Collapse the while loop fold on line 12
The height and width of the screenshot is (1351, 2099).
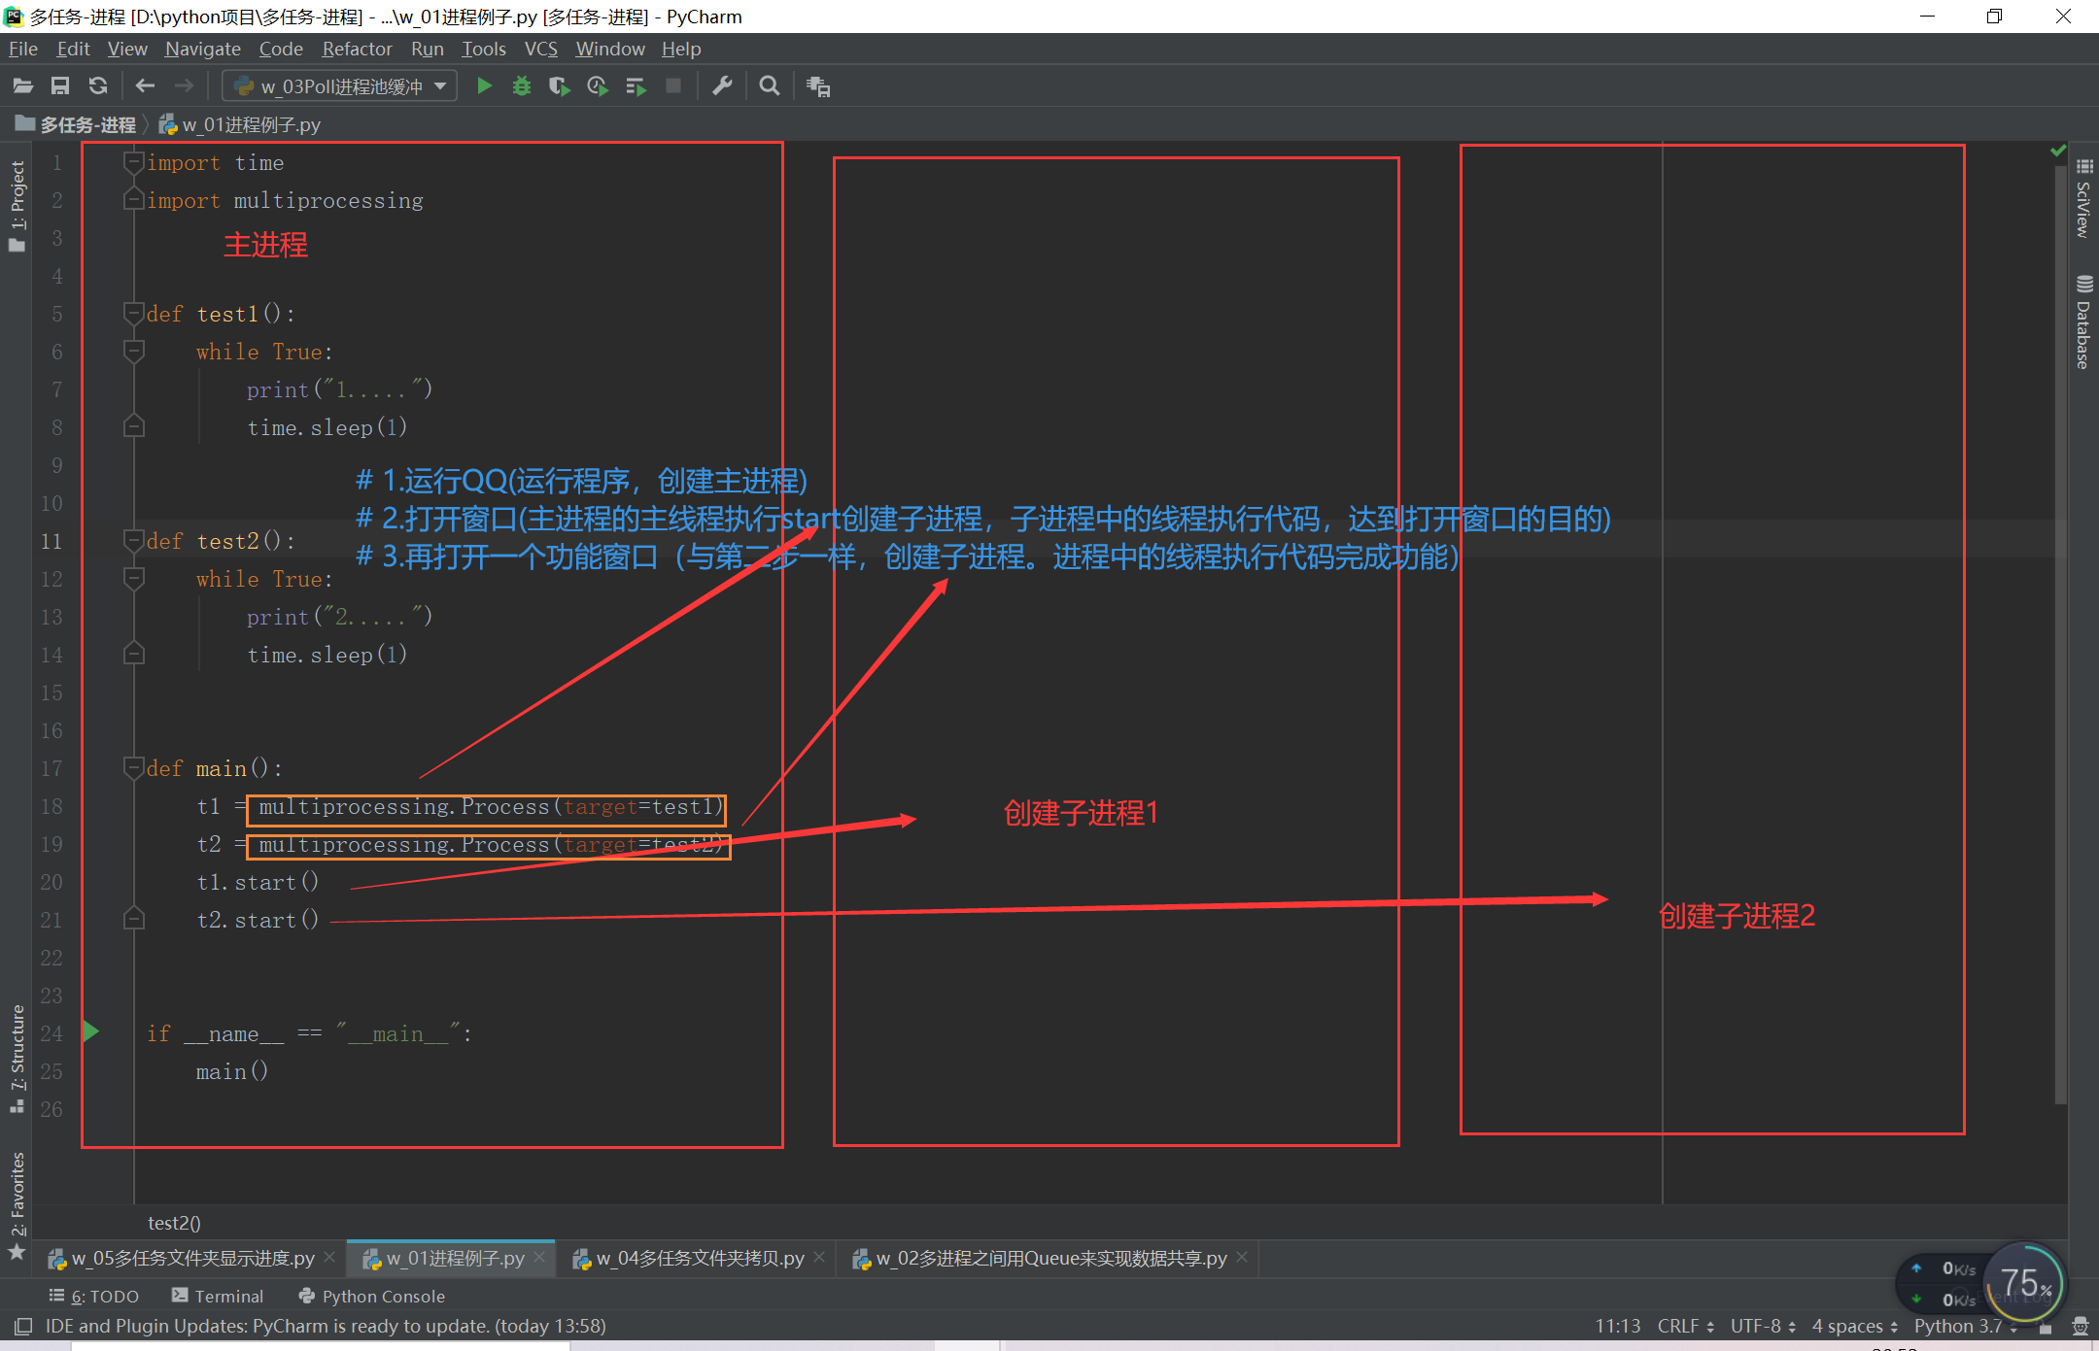coord(133,579)
